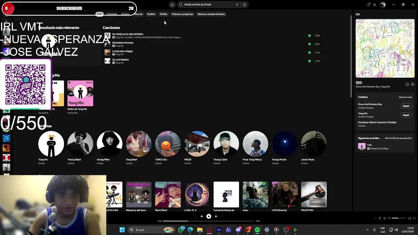The height and width of the screenshot is (235, 418).
Task: Toggle saved checkmark for Living Like a Nigga
Action: 309,53
